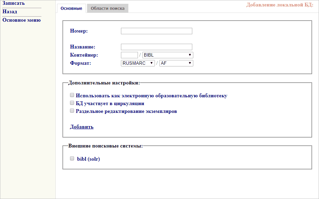
Task: Click the 'Контейнер' number input box
Action: [x=129, y=55]
